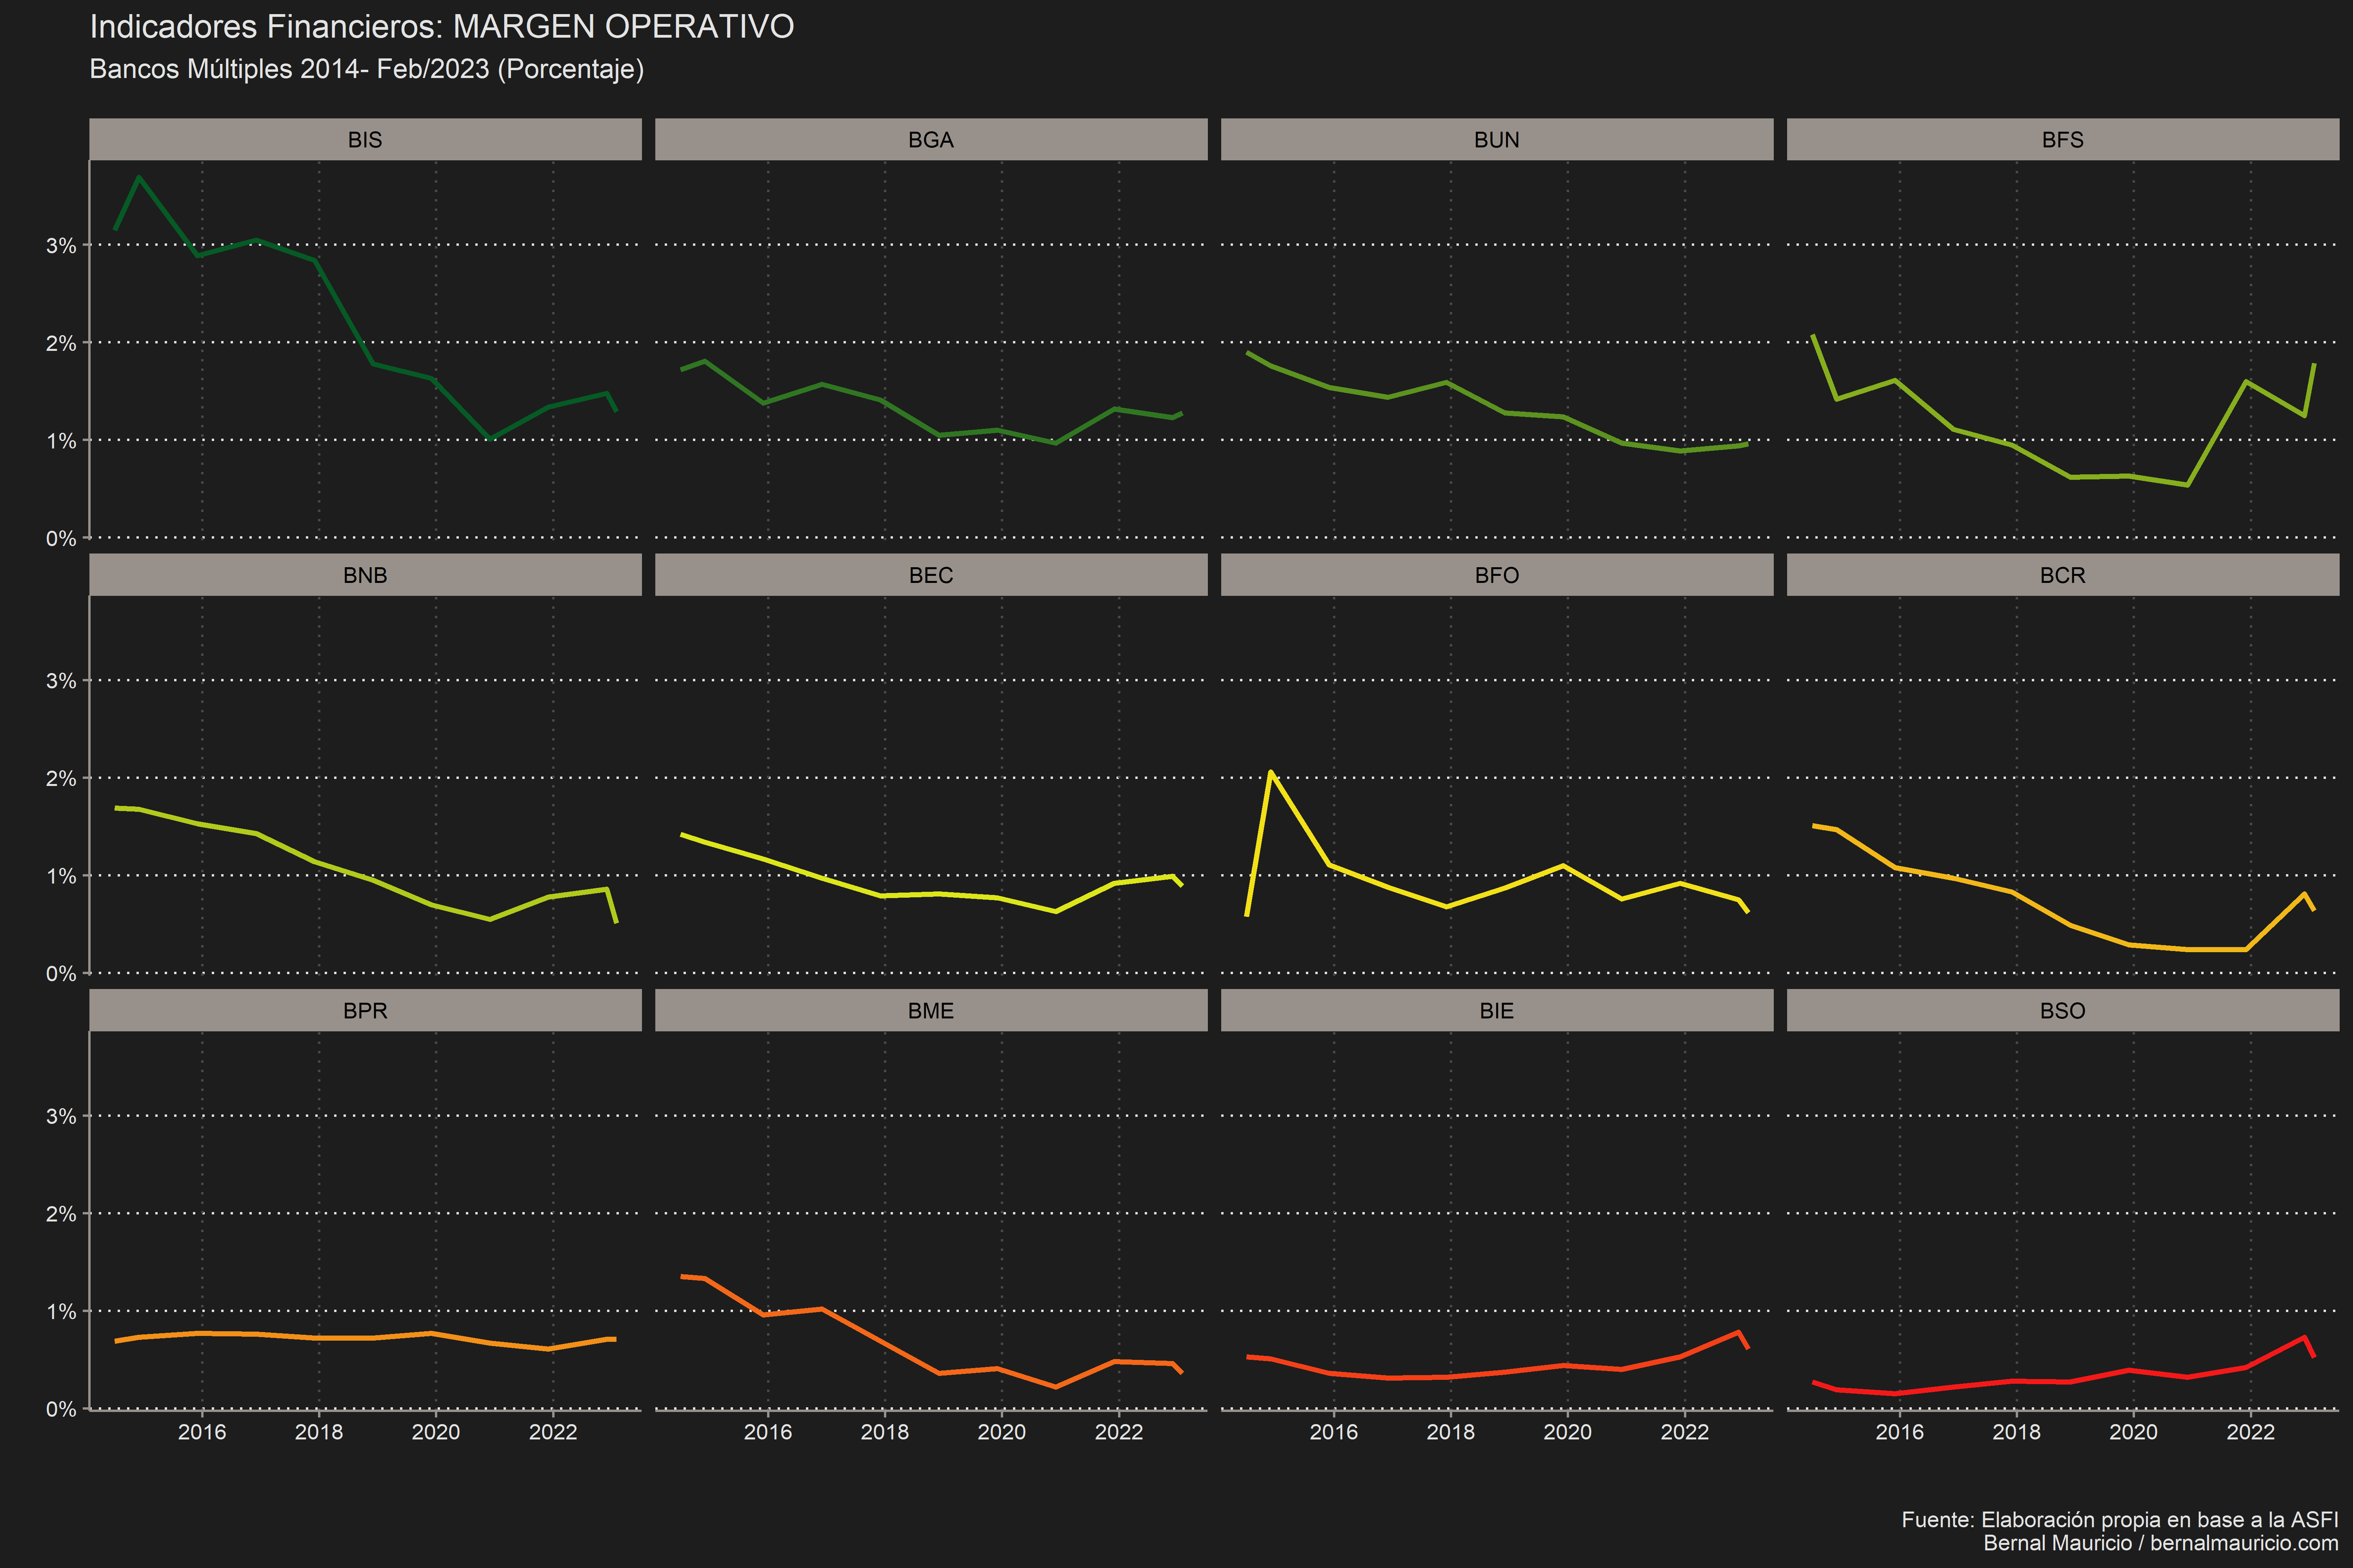Click the 1% y-axis label in top row
2353x1568 pixels.
61,441
